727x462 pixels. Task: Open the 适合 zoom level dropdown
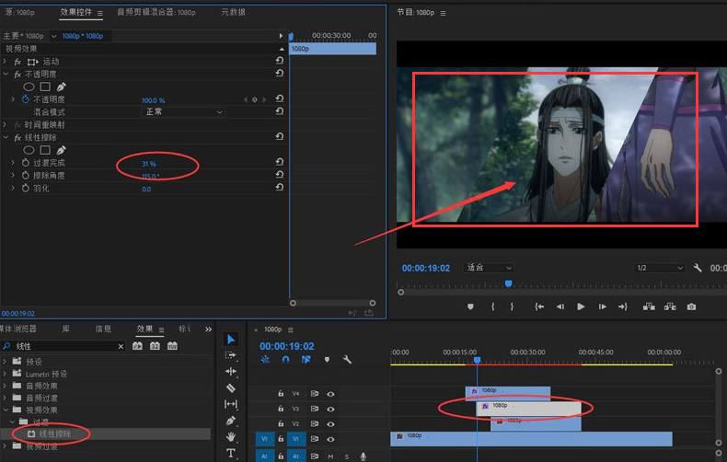click(489, 268)
